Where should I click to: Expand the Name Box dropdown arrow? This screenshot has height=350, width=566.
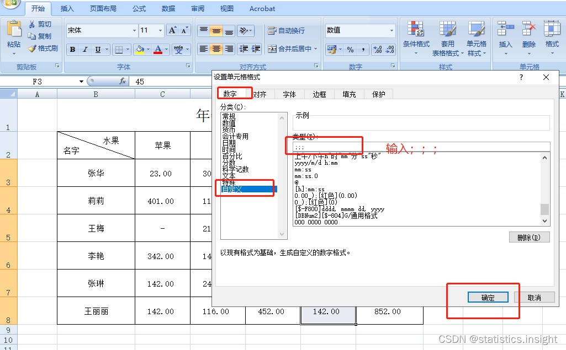point(81,82)
